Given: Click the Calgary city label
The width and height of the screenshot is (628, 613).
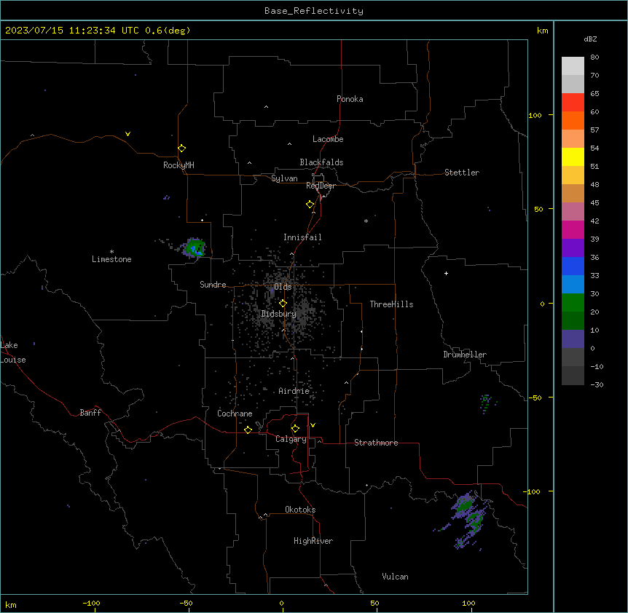Looking at the screenshot, I should point(291,439).
